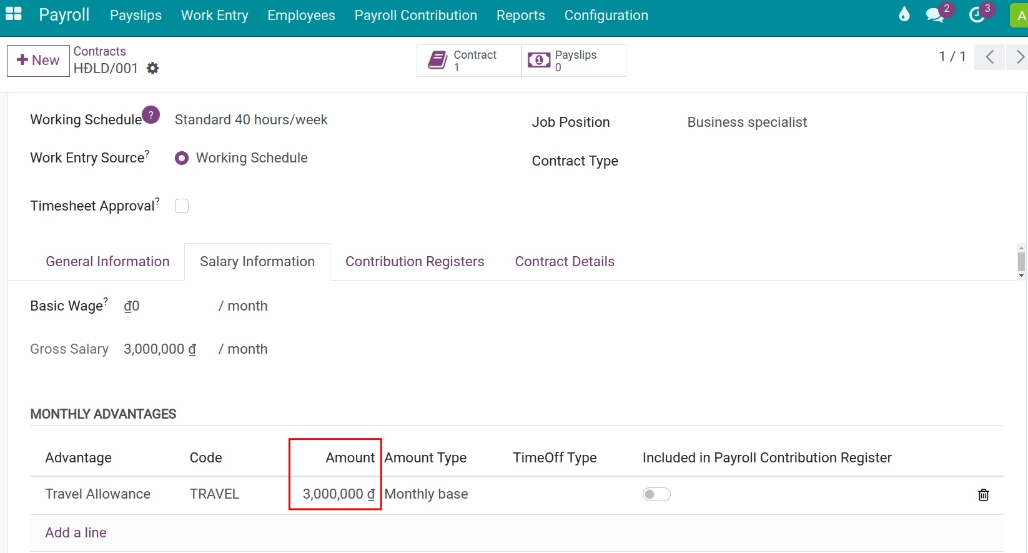Click the gear actions icon beside HĐLD/001
The width and height of the screenshot is (1028, 553).
(152, 68)
